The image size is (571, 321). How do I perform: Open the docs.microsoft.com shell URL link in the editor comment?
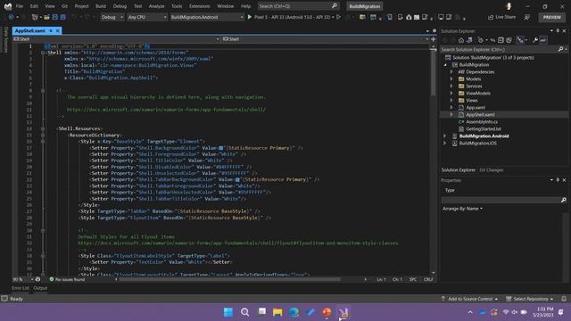pyautogui.click(x=166, y=110)
